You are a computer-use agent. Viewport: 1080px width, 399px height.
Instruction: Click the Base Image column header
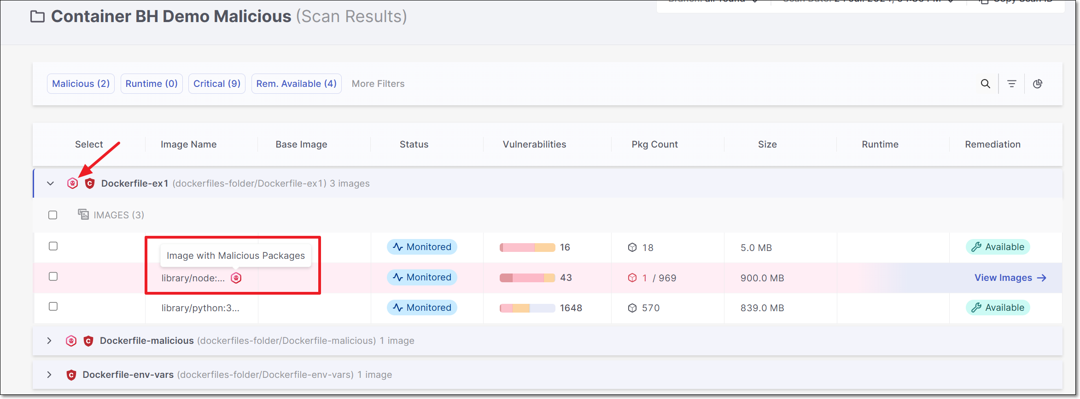pyautogui.click(x=301, y=144)
